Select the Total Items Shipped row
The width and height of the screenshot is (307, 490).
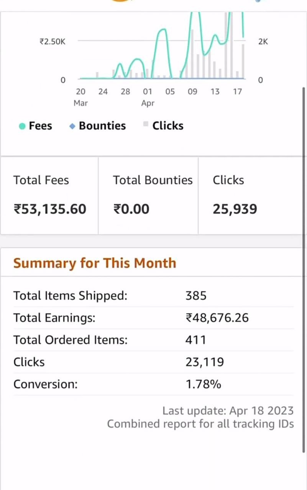(x=153, y=296)
